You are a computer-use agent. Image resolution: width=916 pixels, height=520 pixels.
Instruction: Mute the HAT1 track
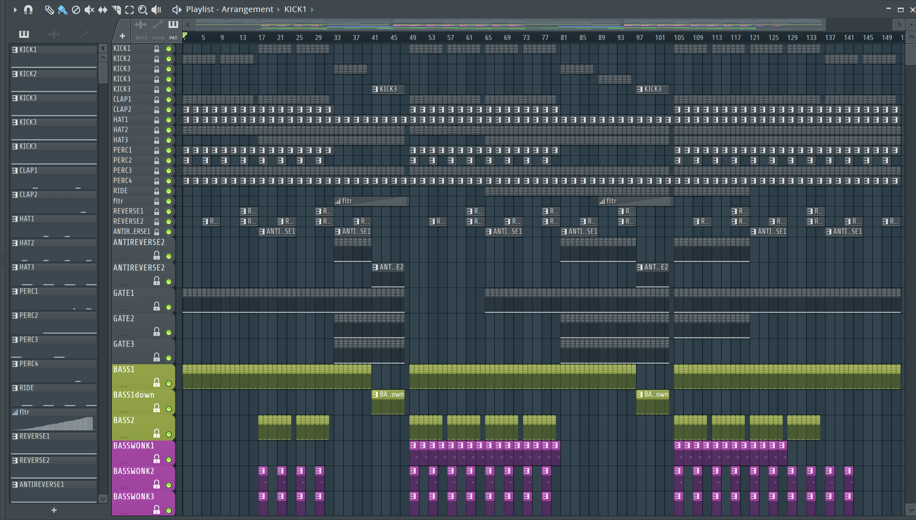169,120
